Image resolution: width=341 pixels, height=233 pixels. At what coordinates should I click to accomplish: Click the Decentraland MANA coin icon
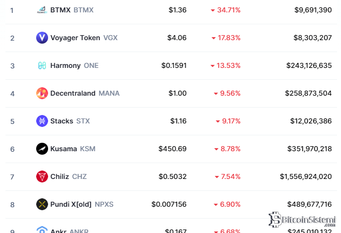(42, 93)
